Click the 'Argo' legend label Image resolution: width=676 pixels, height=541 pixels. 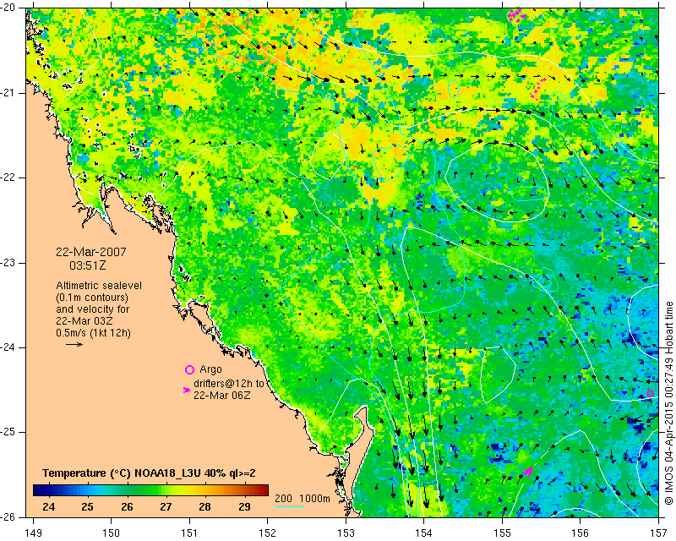[x=210, y=369]
